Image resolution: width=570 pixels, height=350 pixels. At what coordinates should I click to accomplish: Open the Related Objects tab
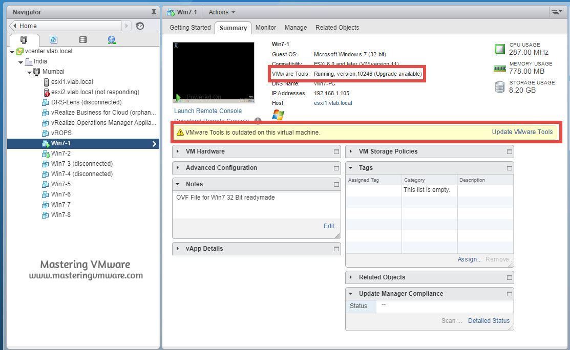(337, 28)
